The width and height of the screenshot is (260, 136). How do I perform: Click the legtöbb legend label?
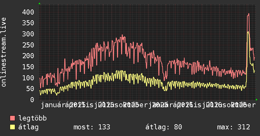pos(32,118)
